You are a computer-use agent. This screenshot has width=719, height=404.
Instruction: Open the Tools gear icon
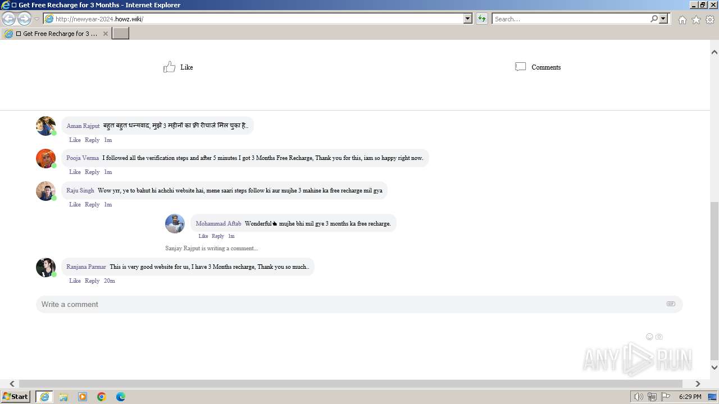tap(710, 20)
